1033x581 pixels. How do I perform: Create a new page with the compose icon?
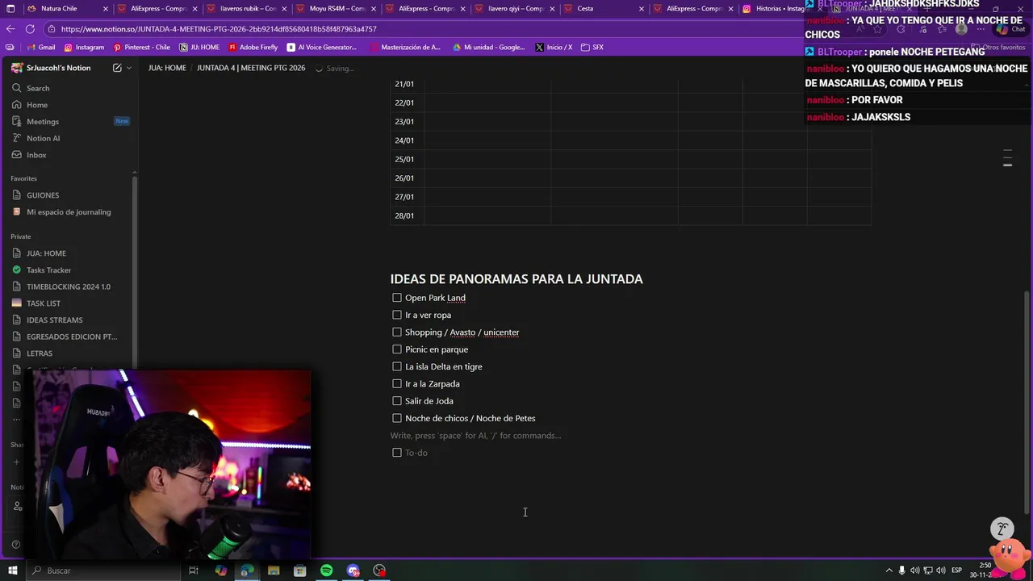coord(117,68)
